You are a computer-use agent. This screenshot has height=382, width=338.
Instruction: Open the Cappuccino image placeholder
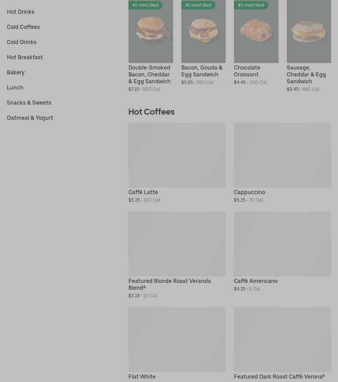point(283,155)
